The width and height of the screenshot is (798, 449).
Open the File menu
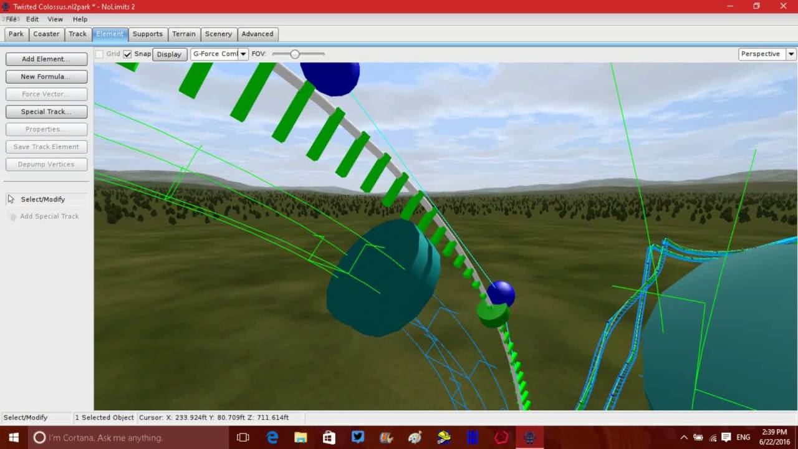[x=12, y=19]
